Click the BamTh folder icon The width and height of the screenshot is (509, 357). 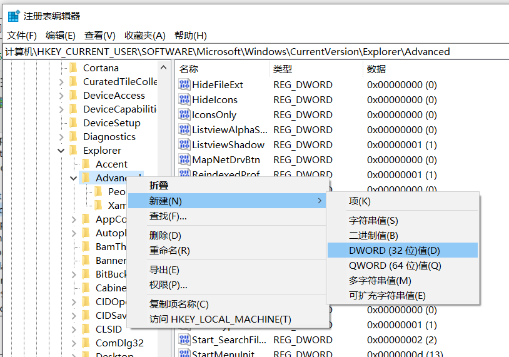[86, 247]
